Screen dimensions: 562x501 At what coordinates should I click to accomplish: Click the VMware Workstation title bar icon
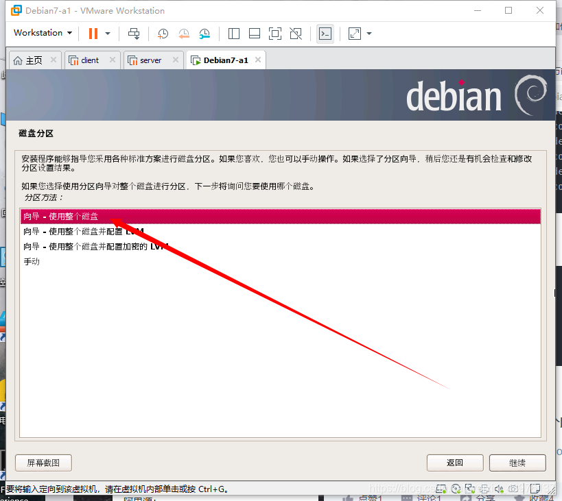pos(16,10)
